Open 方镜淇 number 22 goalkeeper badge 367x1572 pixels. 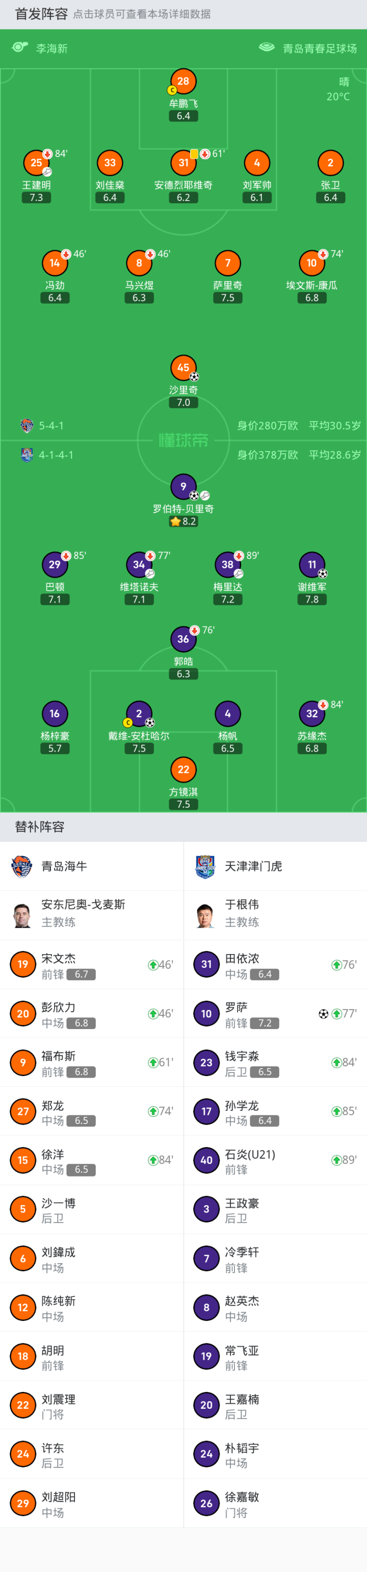pos(183,769)
